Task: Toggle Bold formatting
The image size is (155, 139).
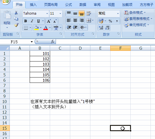Action: point(25,21)
